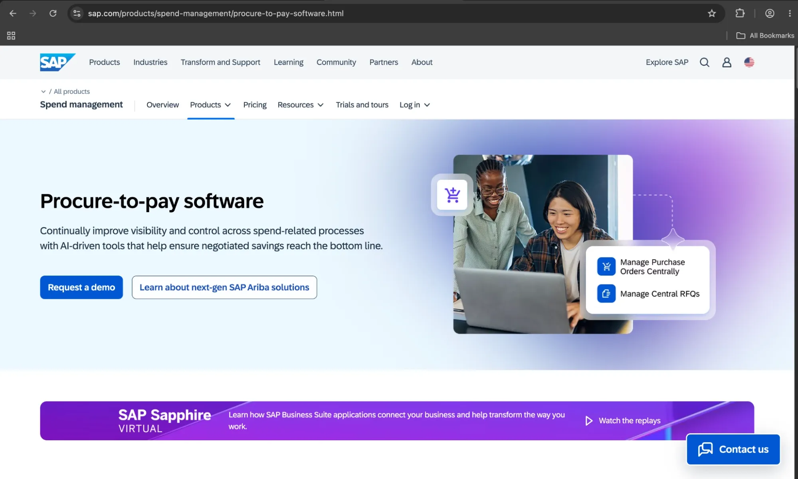Viewport: 798px width, 479px height.
Task: Change country using the US flag icon
Action: pyautogui.click(x=749, y=63)
